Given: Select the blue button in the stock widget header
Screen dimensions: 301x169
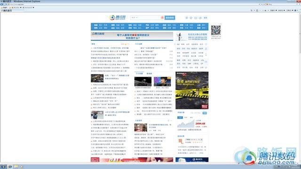Looking at the screenshot, I should point(205,113).
